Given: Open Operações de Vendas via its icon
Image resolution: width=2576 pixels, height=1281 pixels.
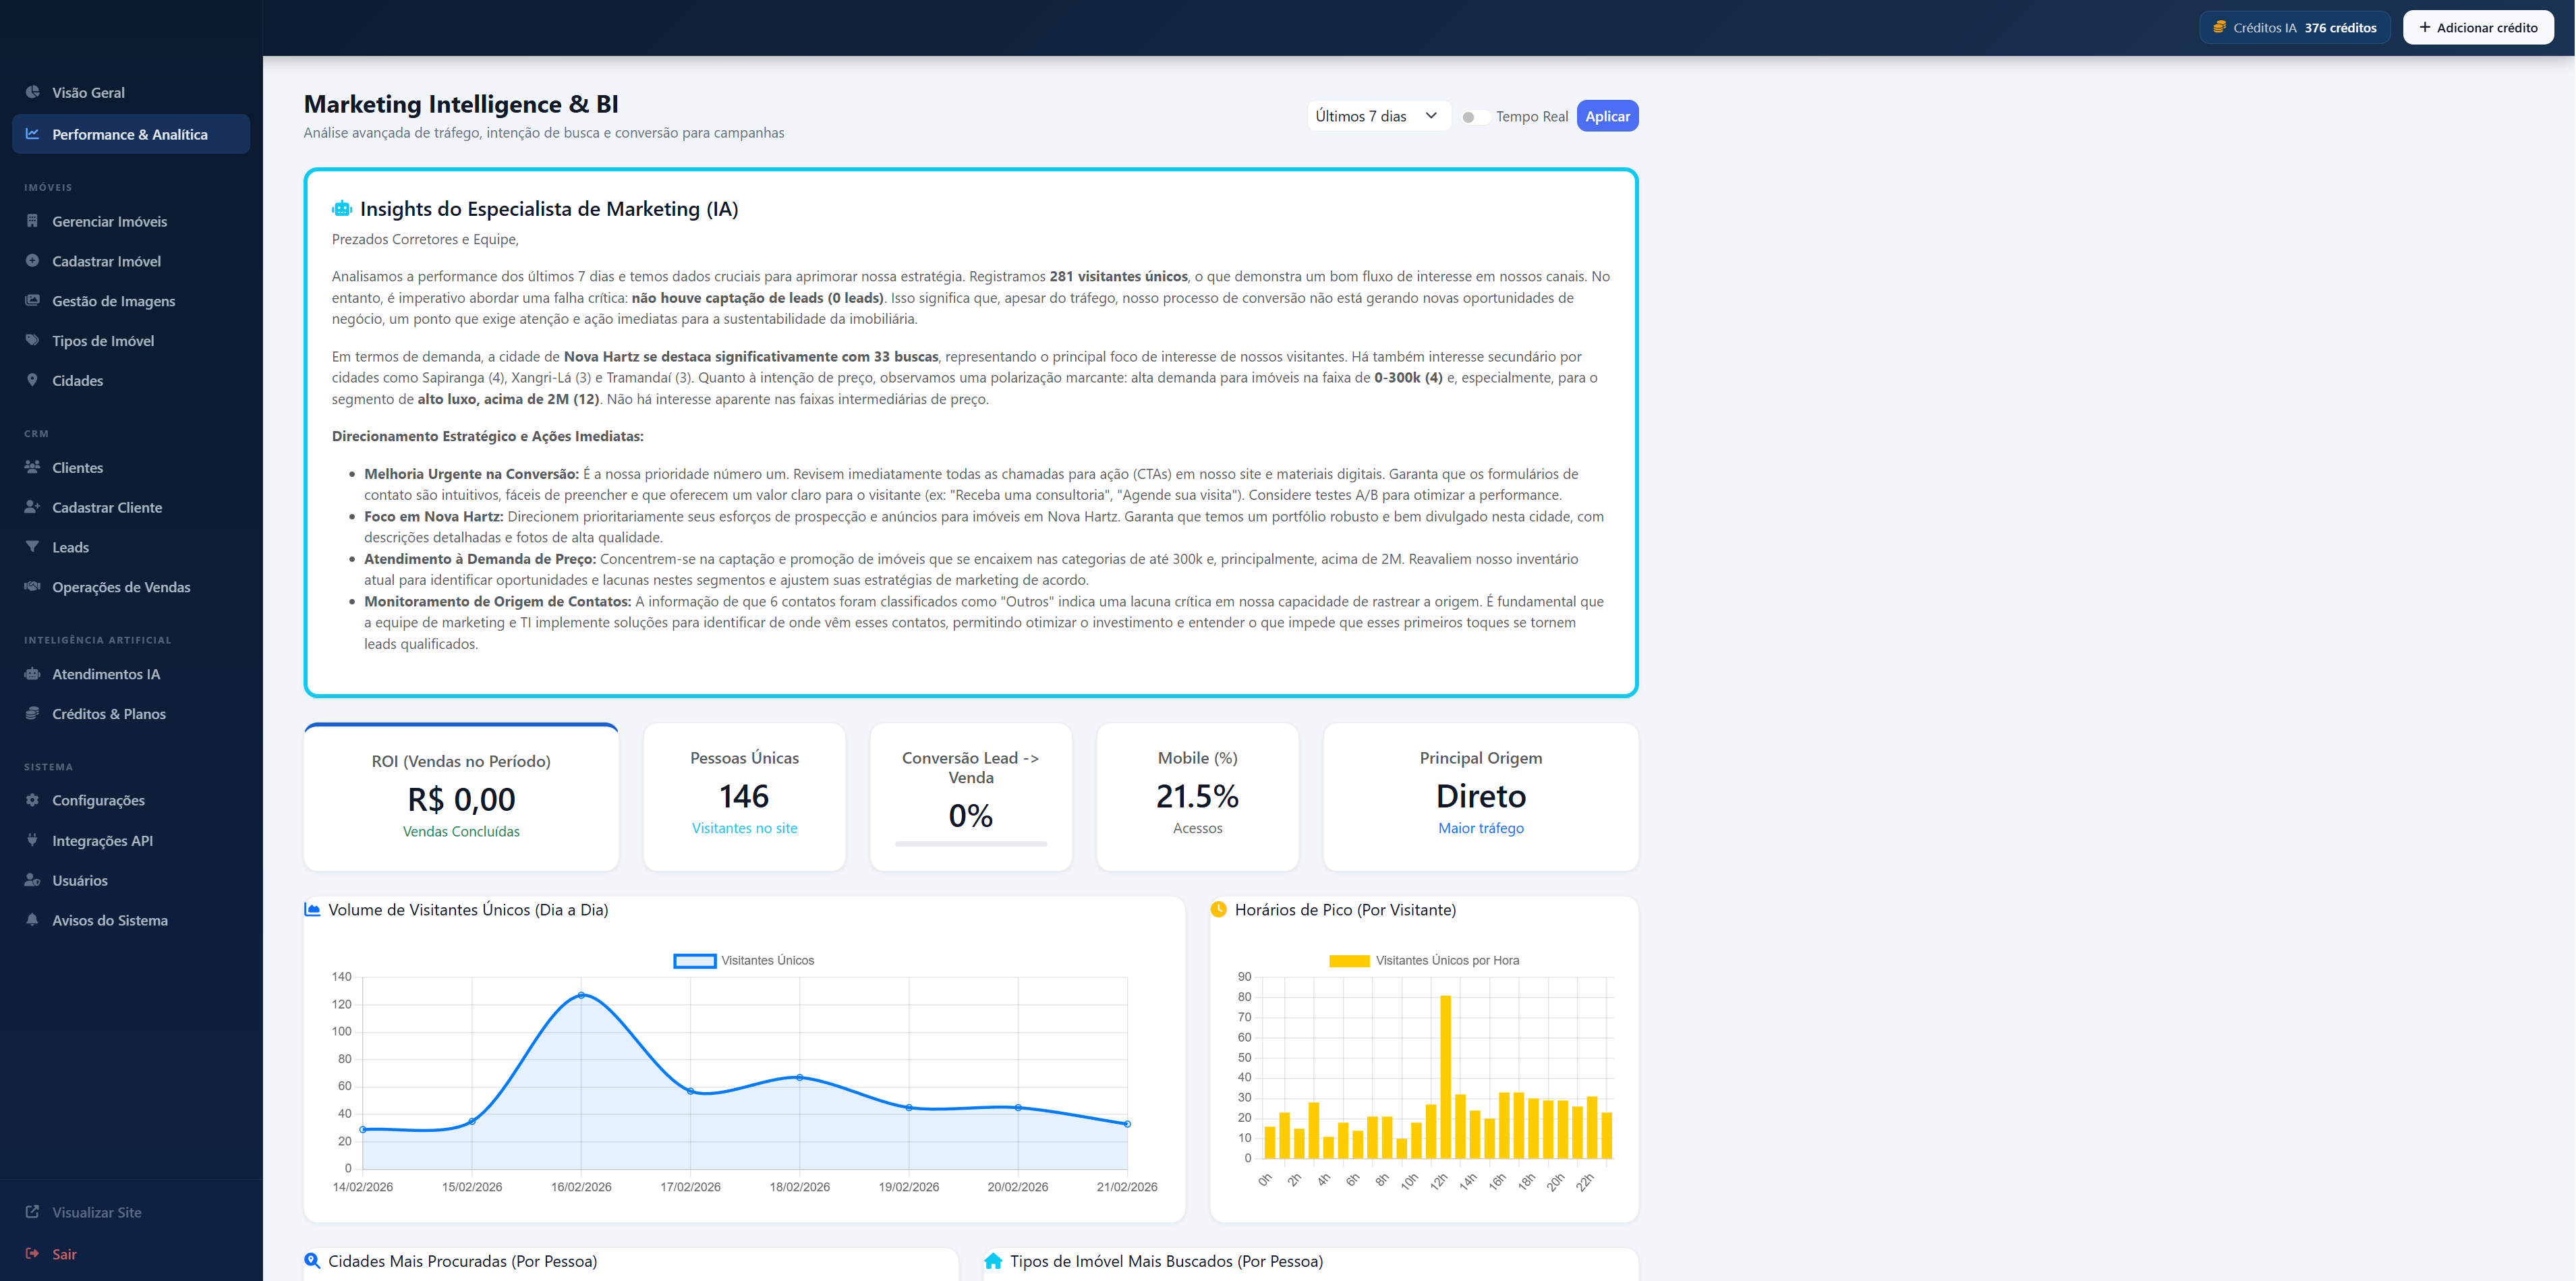Looking at the screenshot, I should point(33,587).
